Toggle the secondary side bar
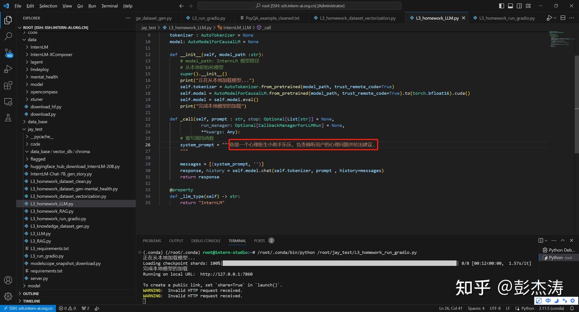 [x=519, y=6]
